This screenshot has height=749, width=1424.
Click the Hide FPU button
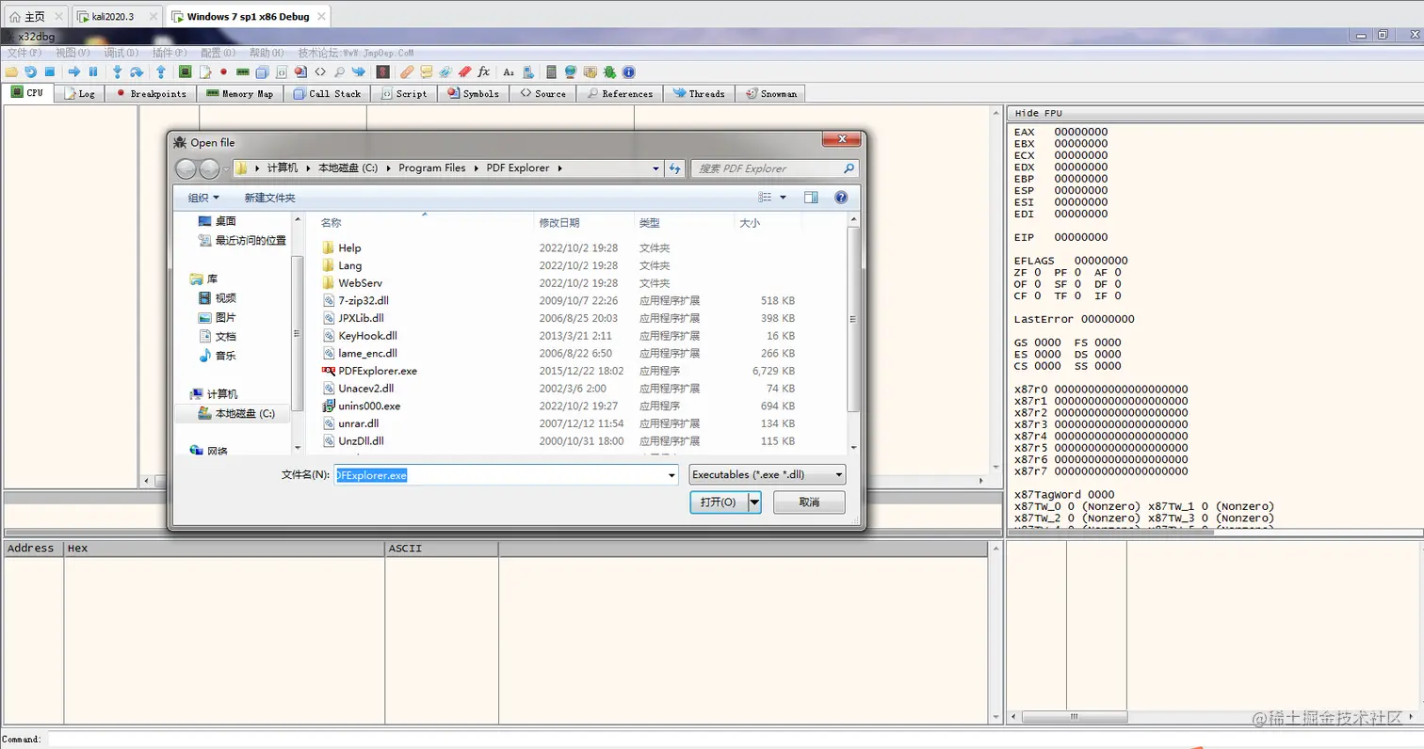1039,113
